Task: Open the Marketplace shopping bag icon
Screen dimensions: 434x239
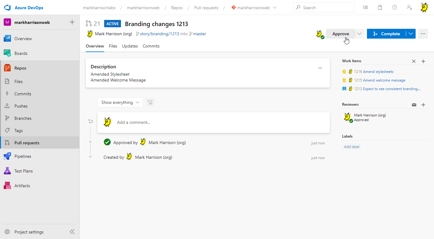Action: pos(380,8)
